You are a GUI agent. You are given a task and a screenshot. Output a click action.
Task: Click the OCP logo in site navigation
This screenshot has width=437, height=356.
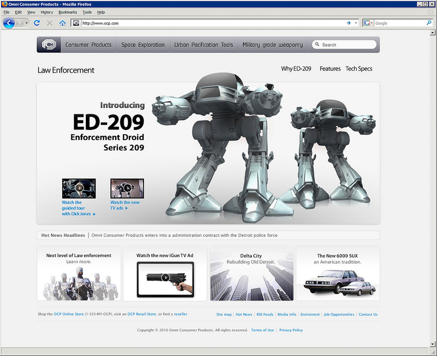(49, 45)
